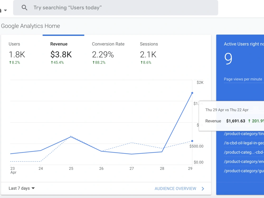The width and height of the screenshot is (264, 198).
Task: Open the /product-category/gu active page link
Action: tap(244, 171)
